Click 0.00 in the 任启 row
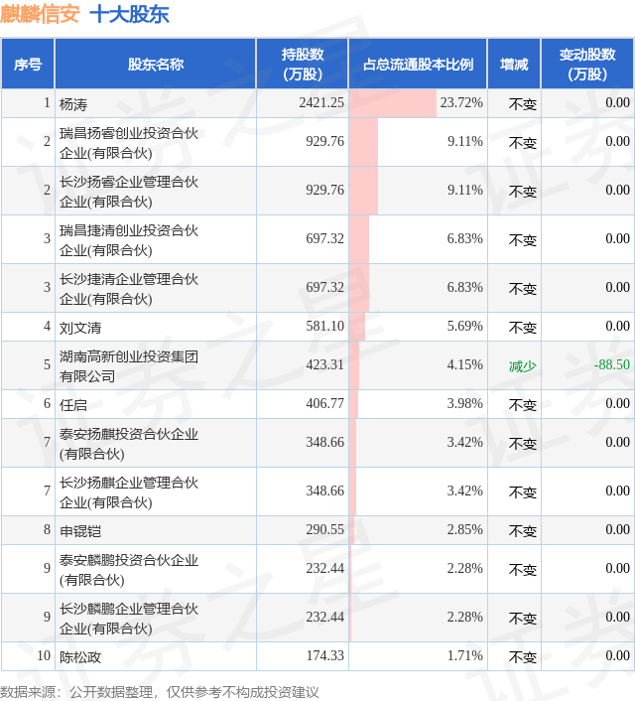The height and width of the screenshot is (701, 635). pos(617,403)
